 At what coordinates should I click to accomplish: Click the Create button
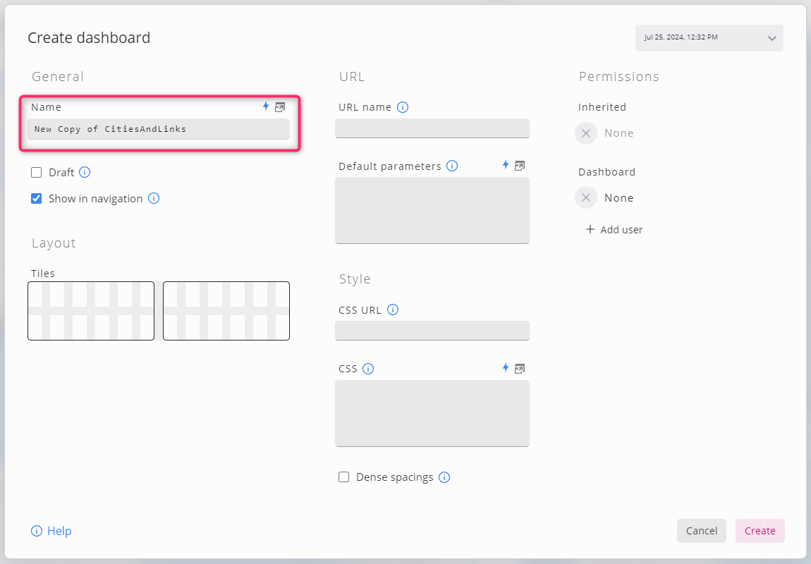(760, 531)
